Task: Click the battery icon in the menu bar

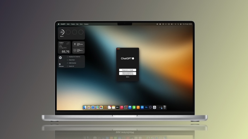Action: tap(172, 24)
